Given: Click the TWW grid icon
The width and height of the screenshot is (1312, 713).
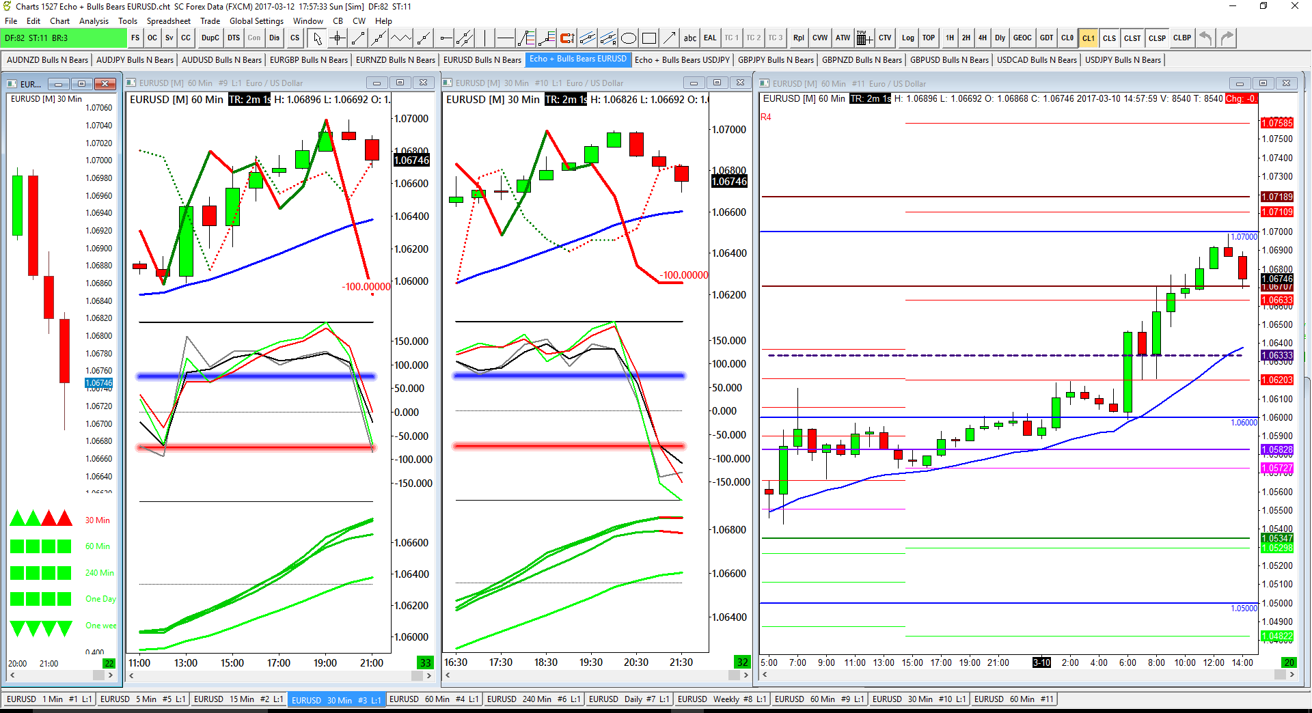Looking at the screenshot, I should [x=862, y=38].
